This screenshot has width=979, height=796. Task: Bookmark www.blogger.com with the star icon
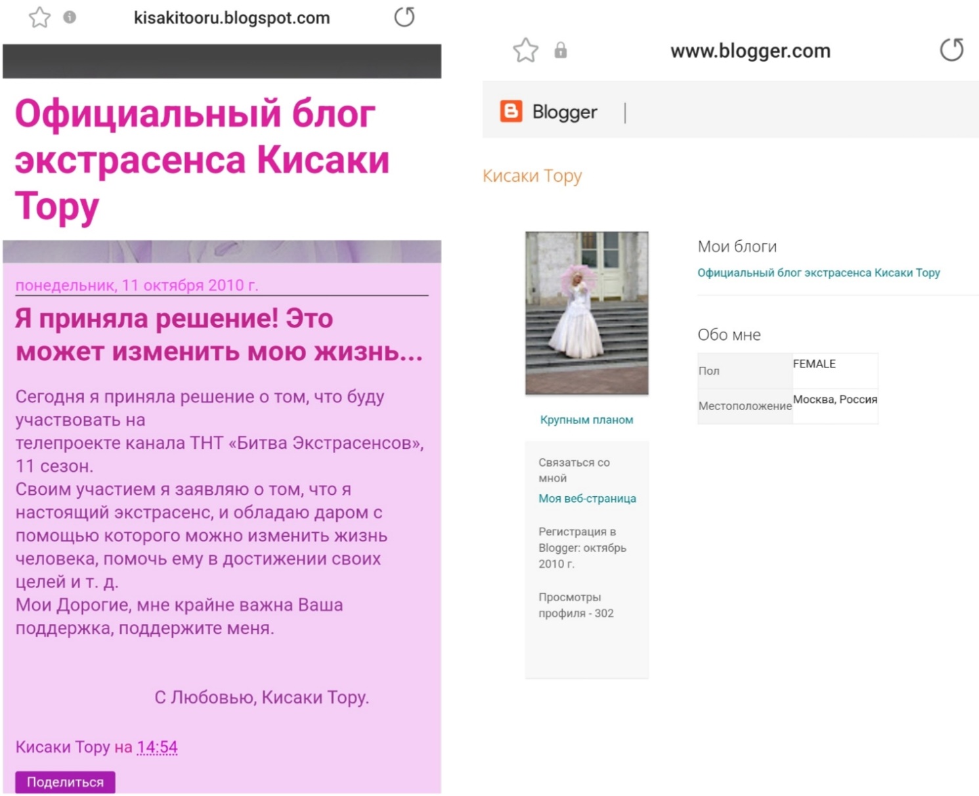(525, 51)
